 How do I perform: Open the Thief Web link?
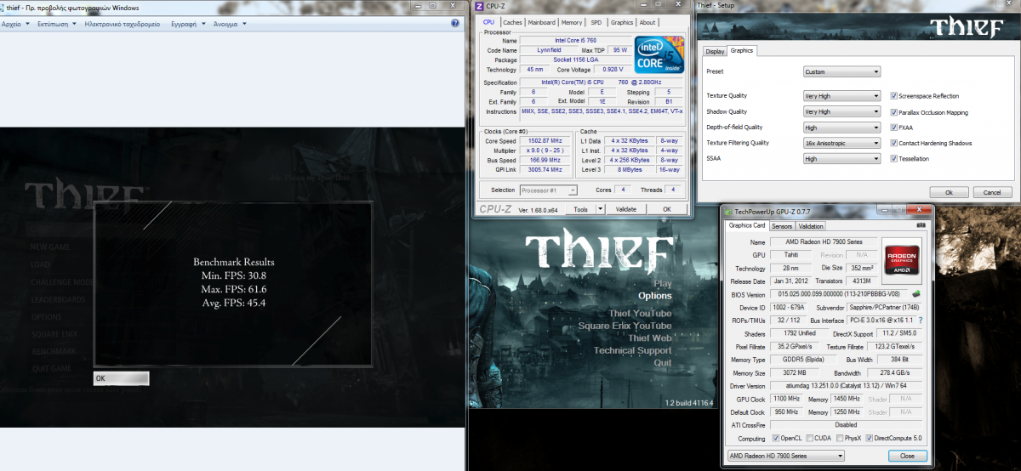click(649, 338)
